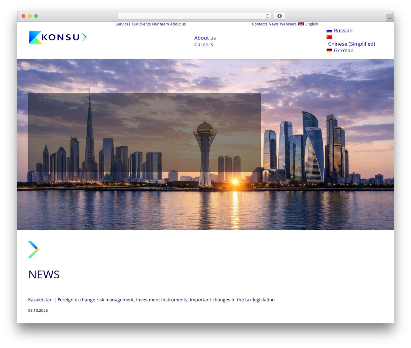Click the larger About us link
Viewport: 411px width, 348px height.
click(x=205, y=38)
